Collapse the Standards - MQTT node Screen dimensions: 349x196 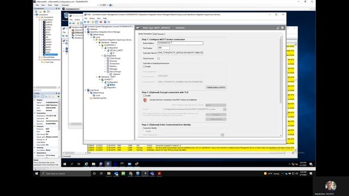[97, 77]
